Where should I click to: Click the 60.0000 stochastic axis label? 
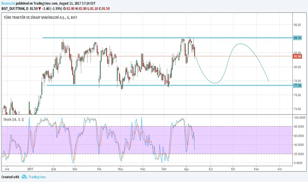[x=299, y=136]
